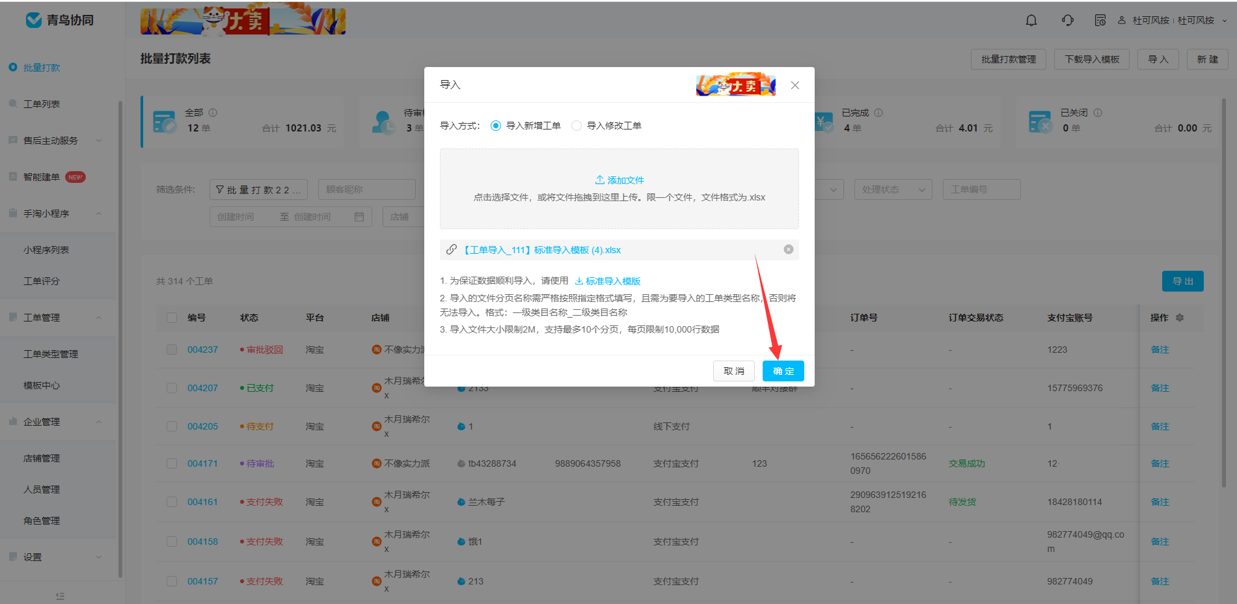Click the 工单编号 filter field
This screenshot has height=604, width=1237.
pyautogui.click(x=981, y=189)
